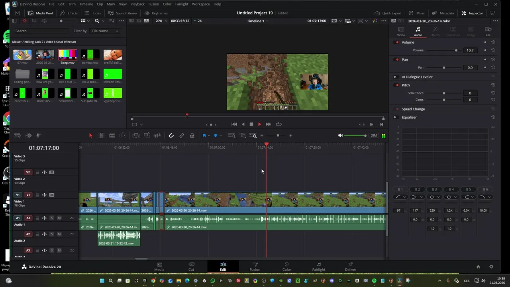510x287 pixels.
Task: Click Quick Export
Action: 388,13
